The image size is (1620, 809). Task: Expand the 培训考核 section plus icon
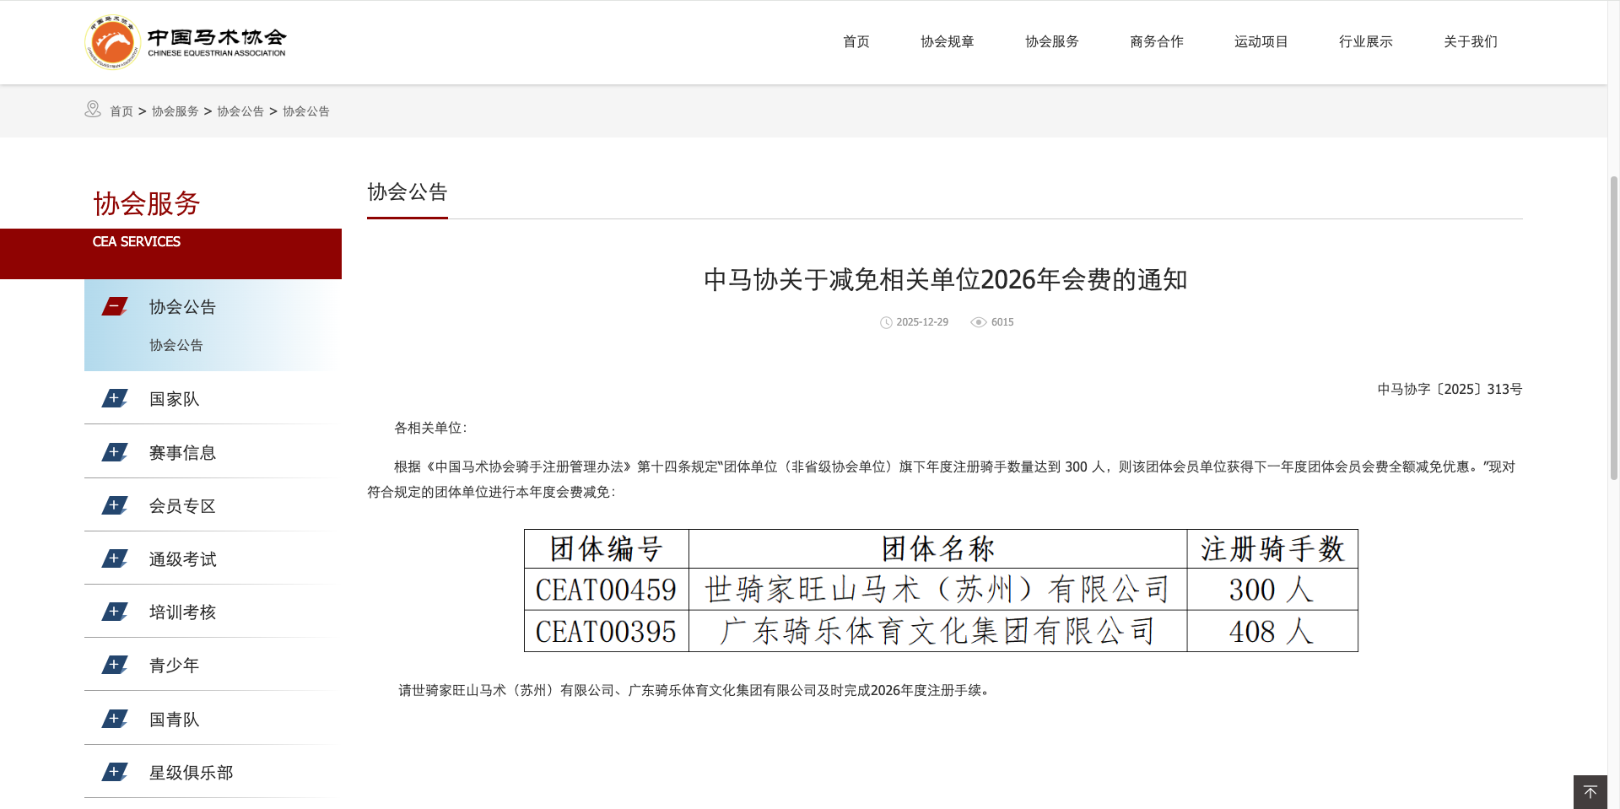click(x=115, y=612)
